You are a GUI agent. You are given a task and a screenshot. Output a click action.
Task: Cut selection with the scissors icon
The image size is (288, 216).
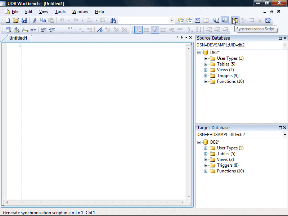tap(35, 20)
